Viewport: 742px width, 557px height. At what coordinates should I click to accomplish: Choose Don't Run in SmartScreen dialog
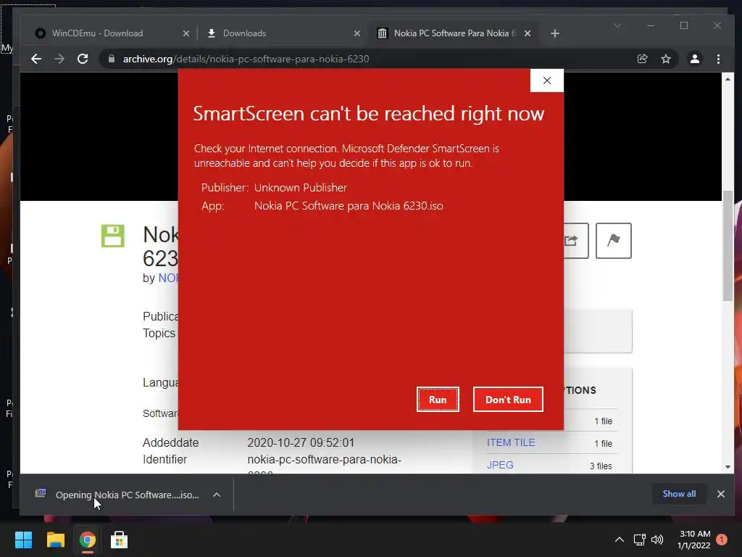point(508,400)
